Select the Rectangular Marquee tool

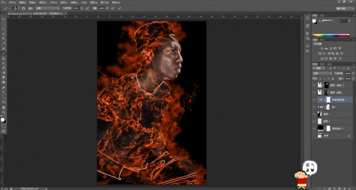[x=4, y=24]
